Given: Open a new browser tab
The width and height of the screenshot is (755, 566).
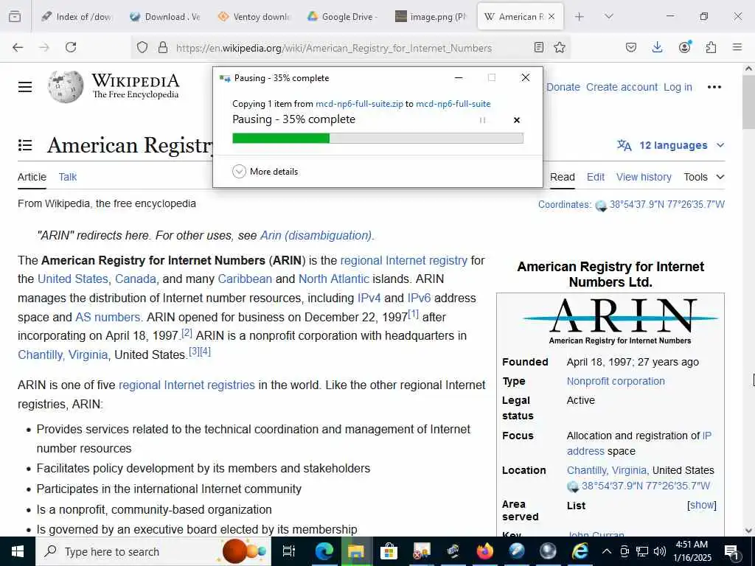Looking at the screenshot, I should (x=580, y=16).
